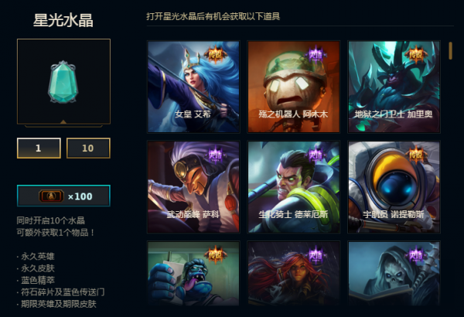464x317 pixels.
Task: Click the token currency icon in purchase button
Action: [x=51, y=196]
